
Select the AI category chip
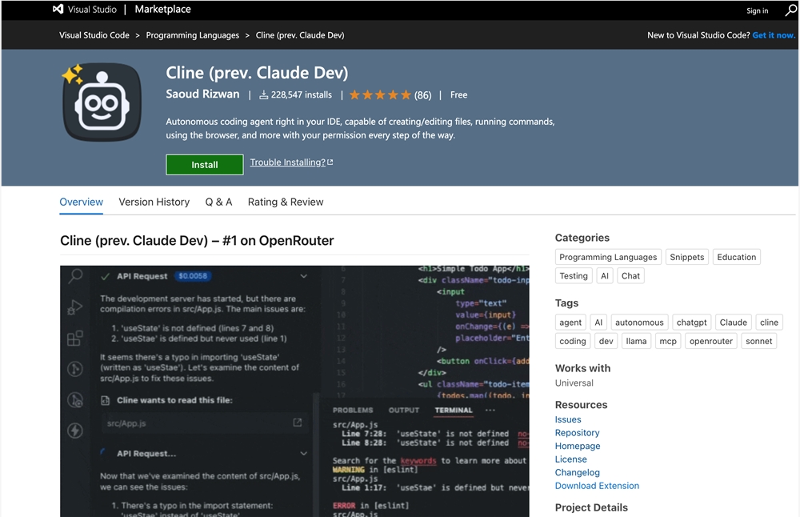[x=605, y=276]
